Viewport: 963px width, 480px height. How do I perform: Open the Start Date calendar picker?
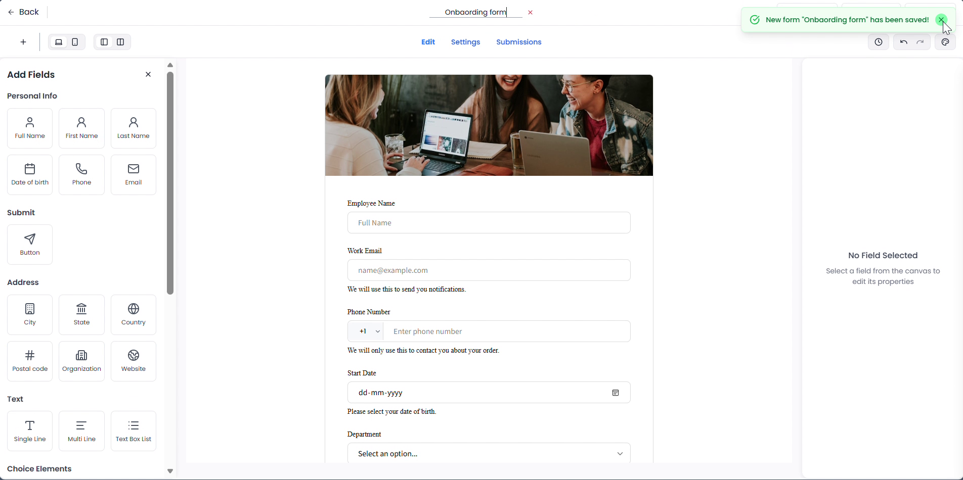click(x=616, y=393)
